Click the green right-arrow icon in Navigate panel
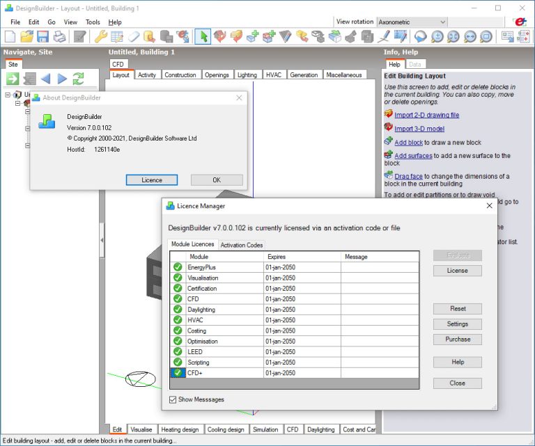This screenshot has width=535, height=446. (13, 79)
